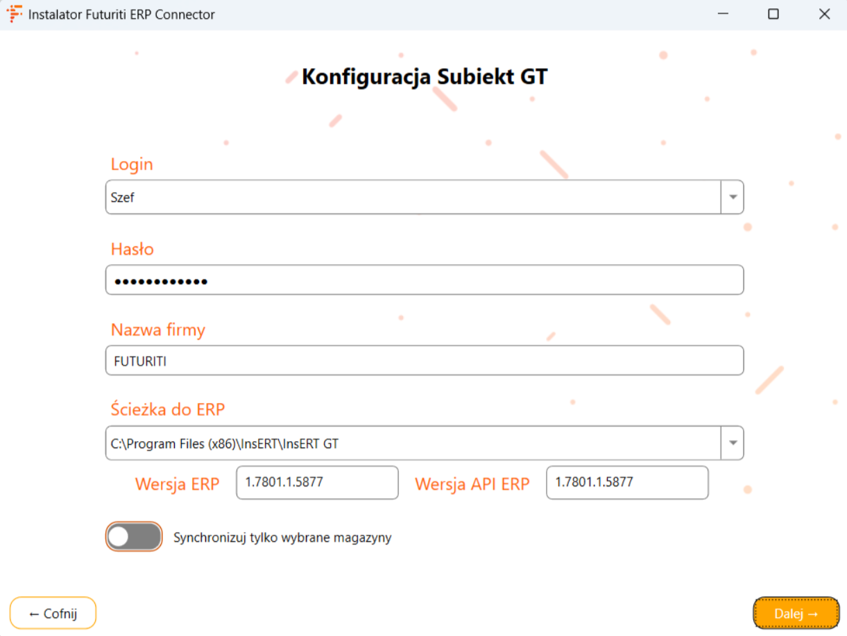This screenshot has height=636, width=847.
Task: Click the 'Konfiguracja Subiekt GT' heading
Action: coord(425,76)
